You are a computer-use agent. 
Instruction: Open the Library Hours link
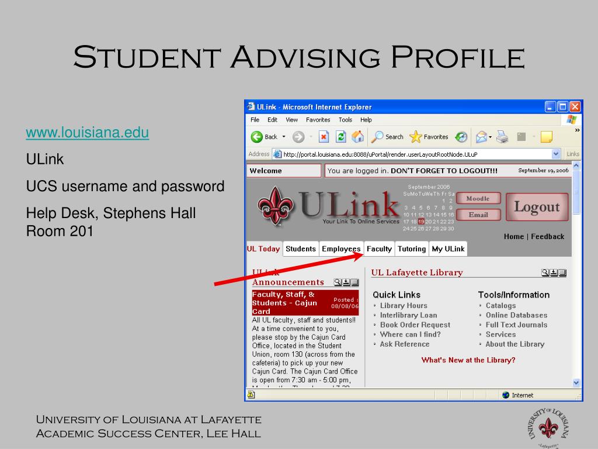pyautogui.click(x=404, y=305)
